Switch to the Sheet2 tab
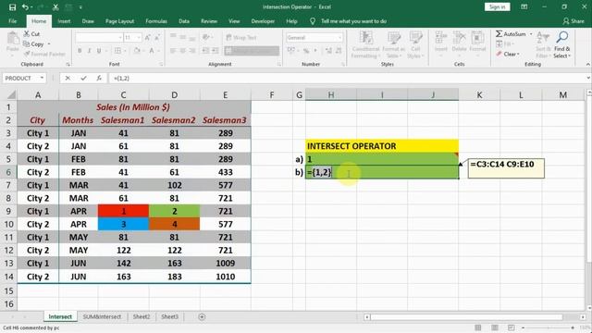The height and width of the screenshot is (333, 592). click(x=142, y=316)
